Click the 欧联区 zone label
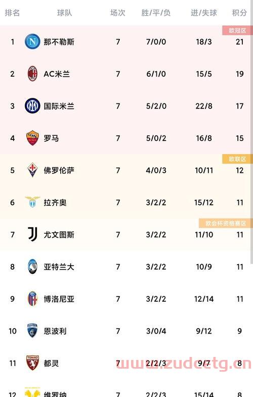The height and width of the screenshot is (397, 253). click(237, 159)
